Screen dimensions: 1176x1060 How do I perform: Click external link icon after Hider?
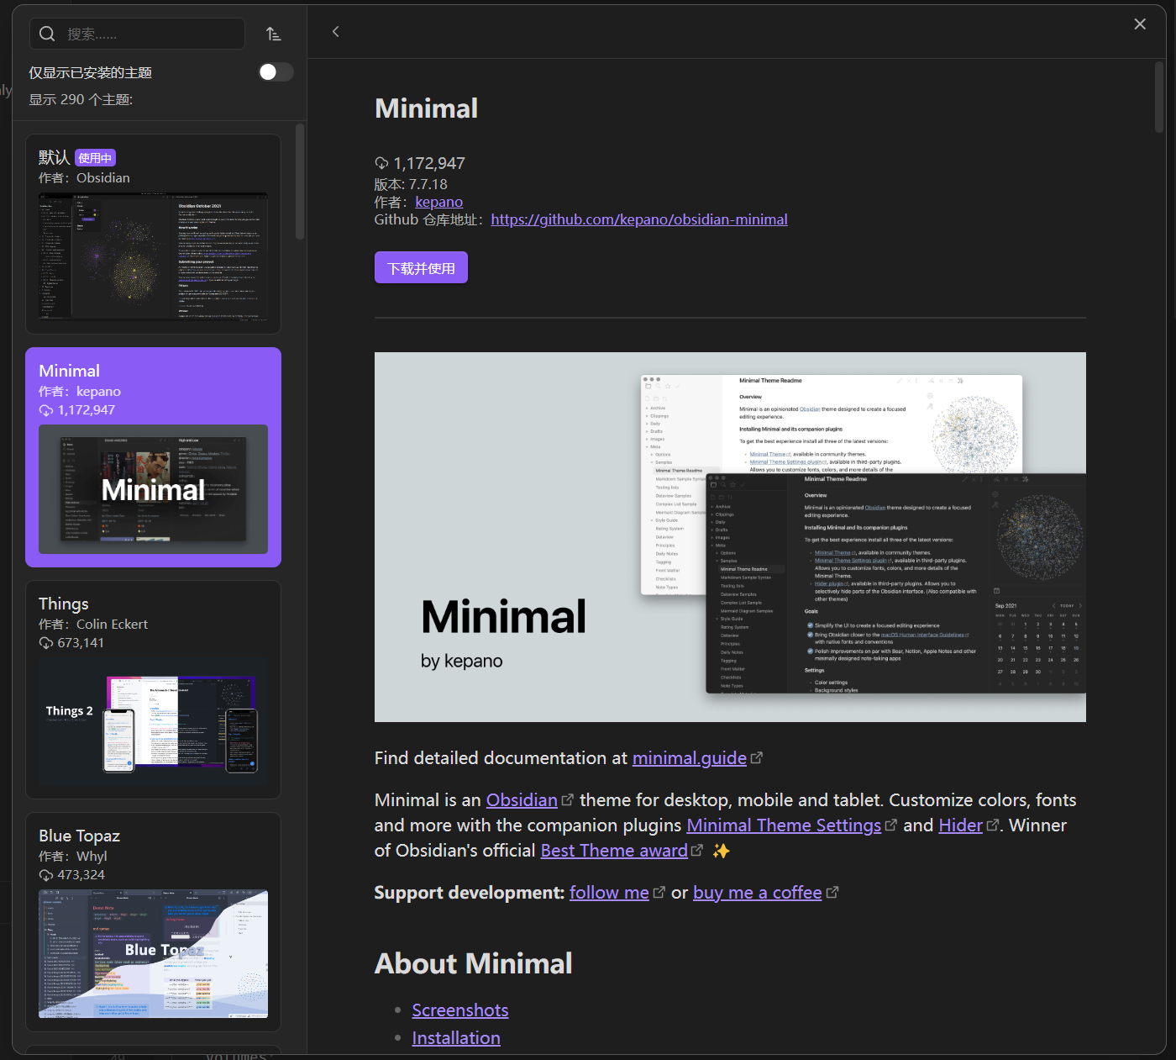click(993, 825)
